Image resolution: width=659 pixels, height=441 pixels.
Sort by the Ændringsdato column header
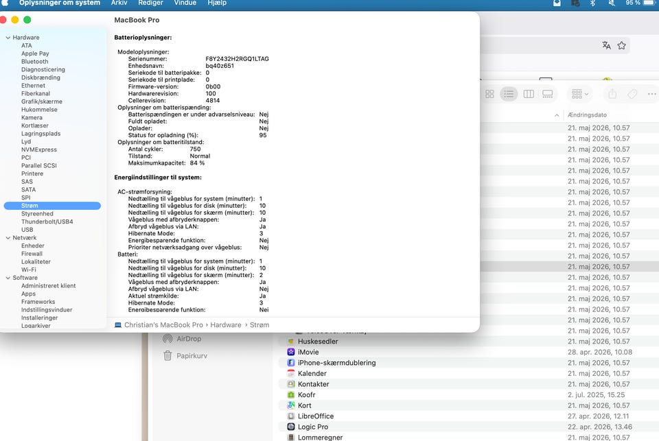(x=587, y=115)
